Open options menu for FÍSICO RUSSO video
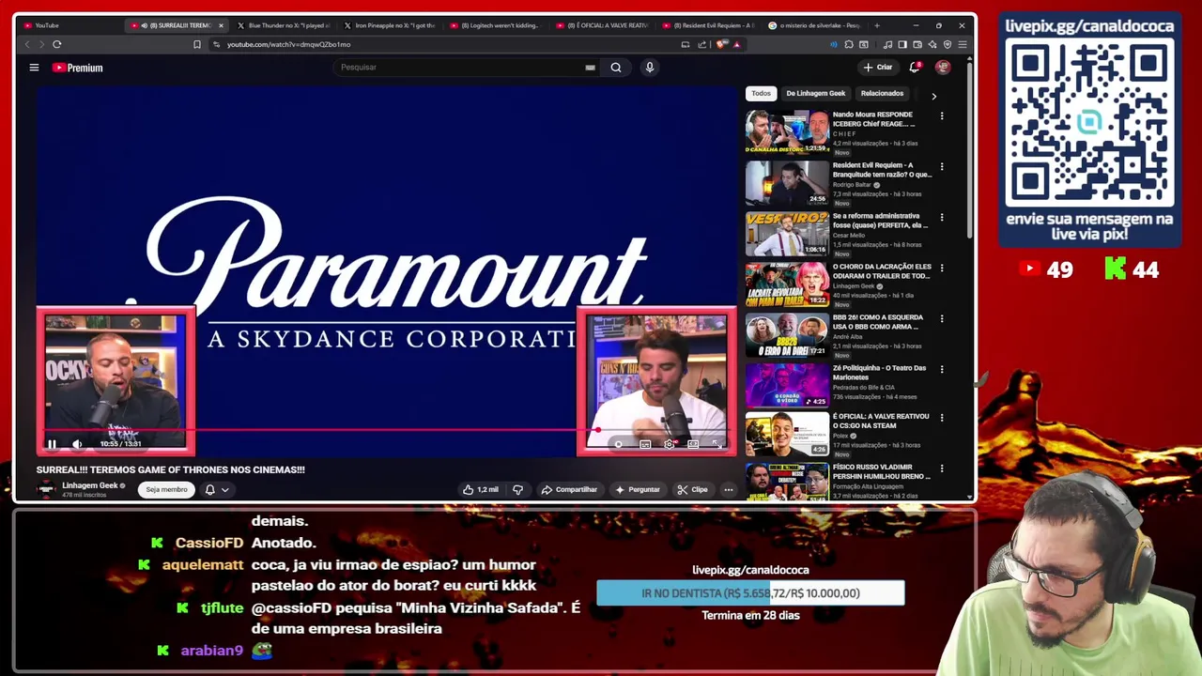 point(942,468)
